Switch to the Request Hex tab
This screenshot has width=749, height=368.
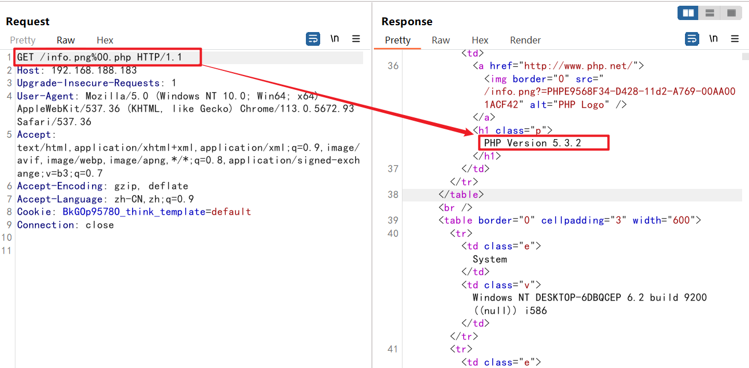105,40
